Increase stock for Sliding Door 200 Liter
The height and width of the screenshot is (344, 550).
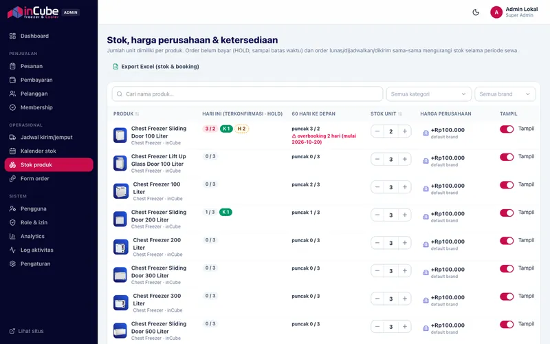click(404, 215)
